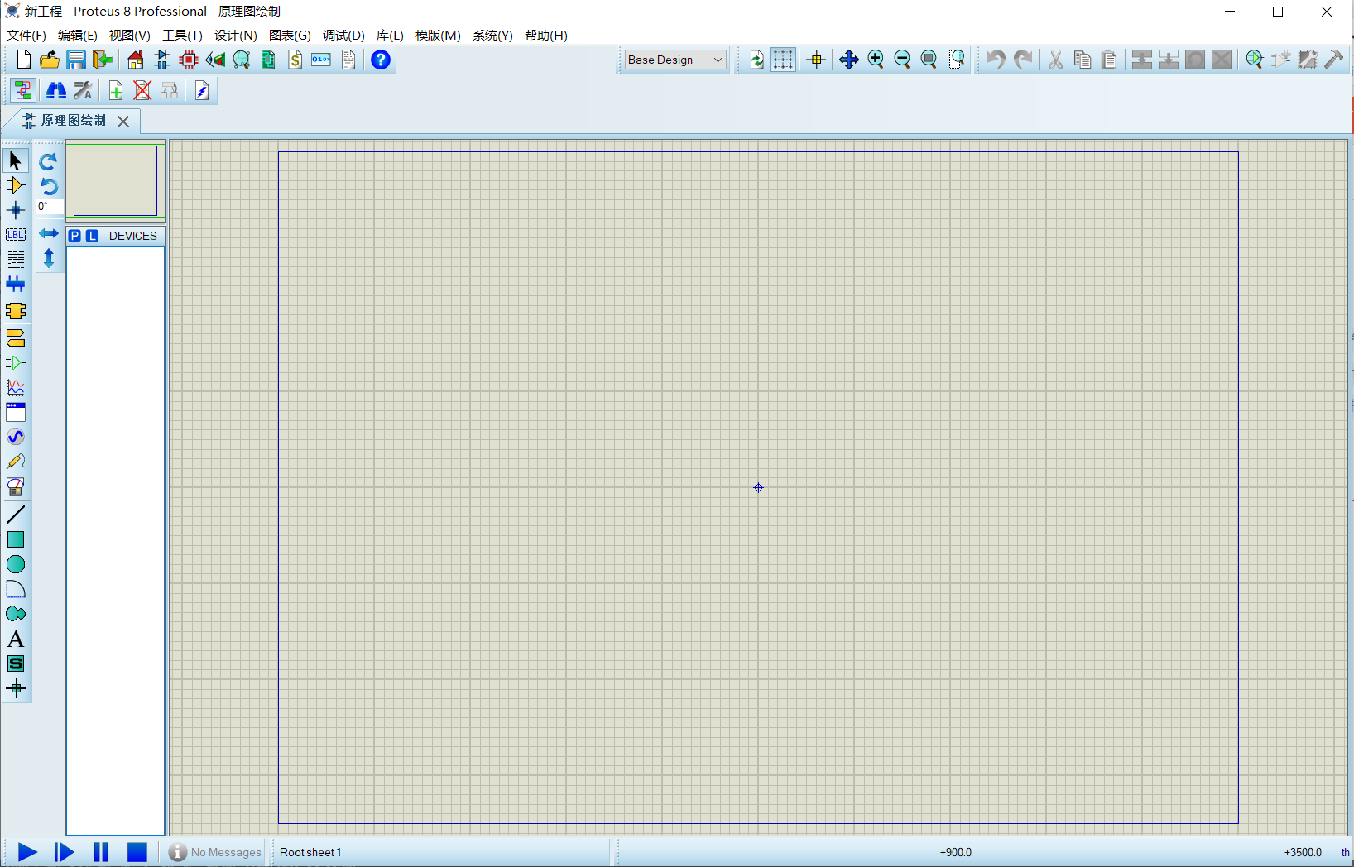Open the 文件(F) menu
The image size is (1354, 867).
pos(26,35)
